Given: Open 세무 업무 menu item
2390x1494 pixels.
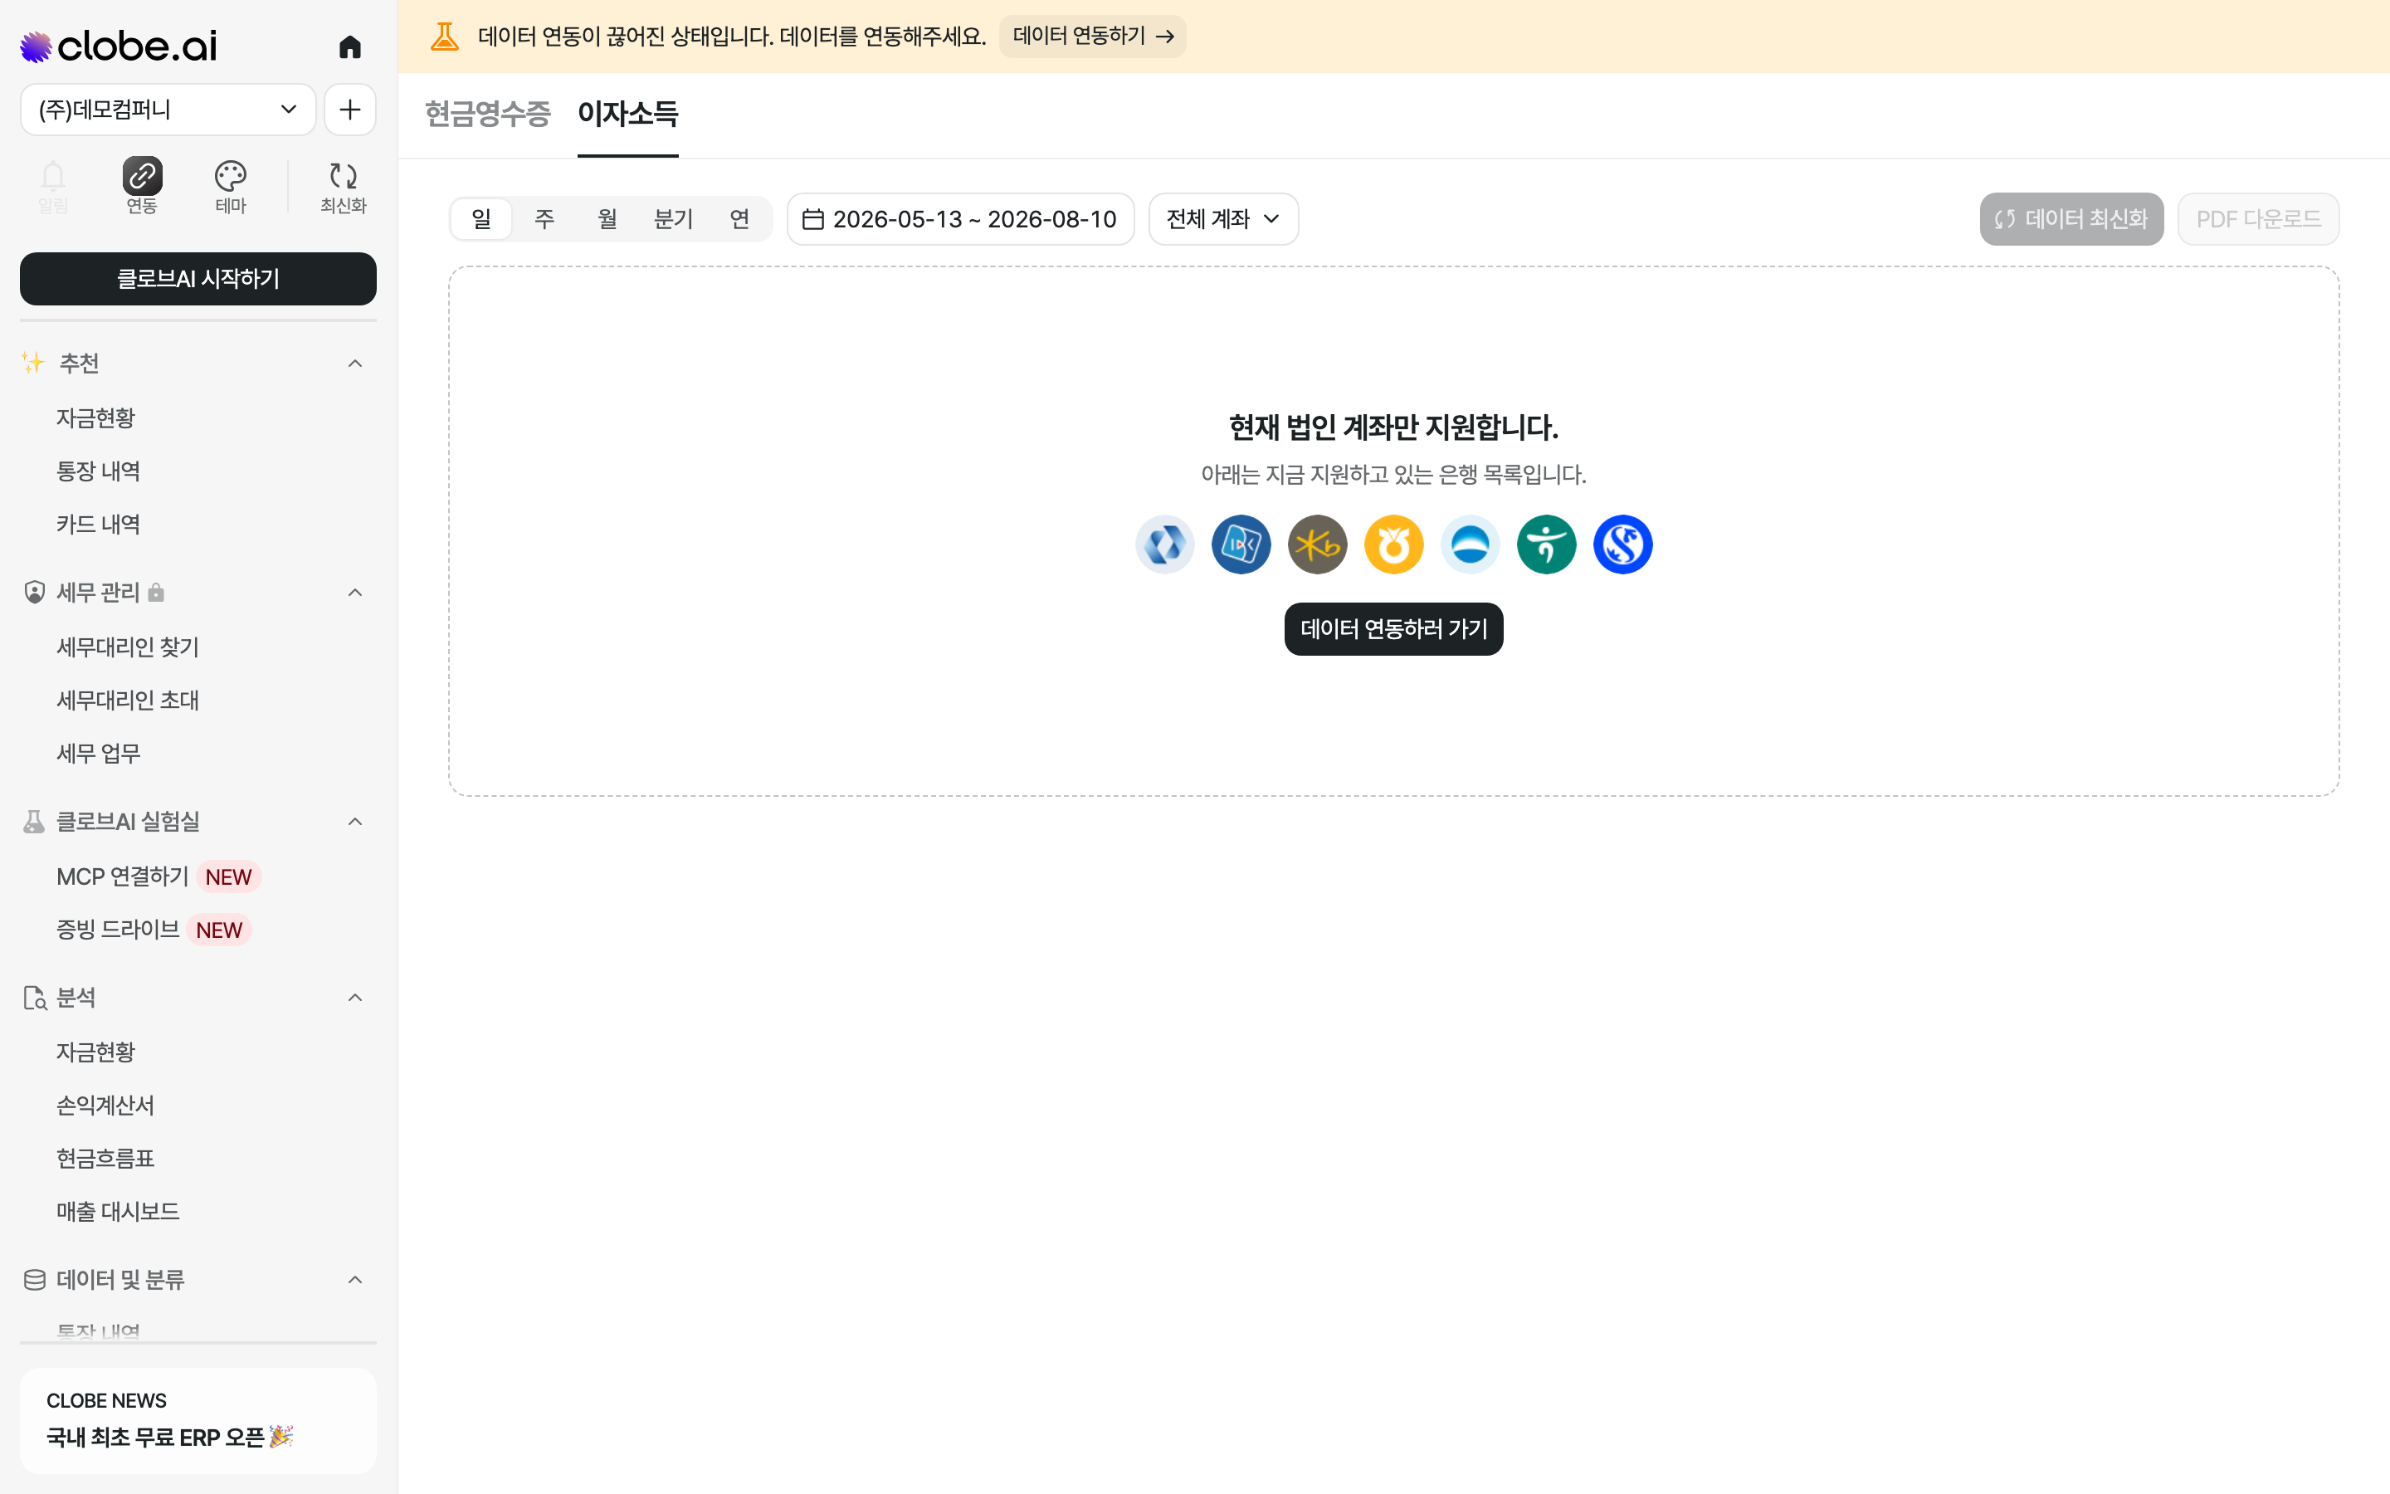Looking at the screenshot, I should tap(98, 754).
